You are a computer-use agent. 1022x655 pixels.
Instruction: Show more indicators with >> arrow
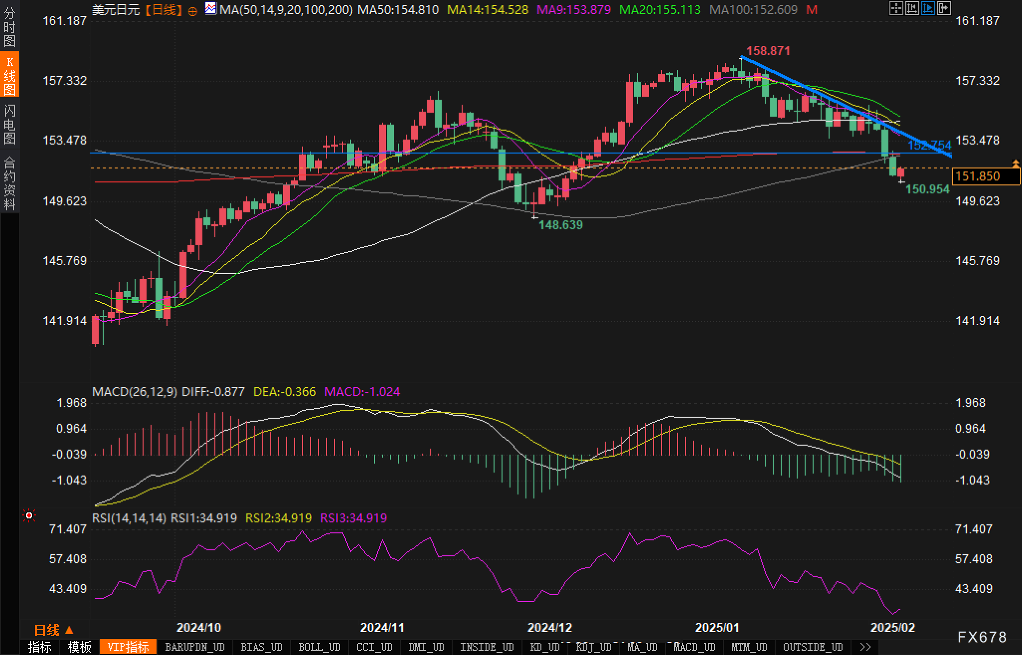(865, 647)
